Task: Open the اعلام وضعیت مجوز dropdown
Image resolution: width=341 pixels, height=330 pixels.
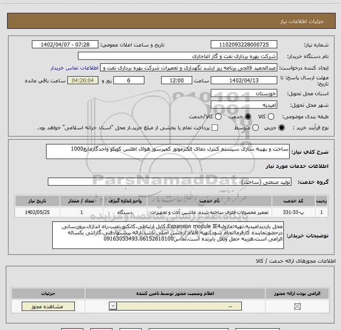Action: click(x=175, y=306)
